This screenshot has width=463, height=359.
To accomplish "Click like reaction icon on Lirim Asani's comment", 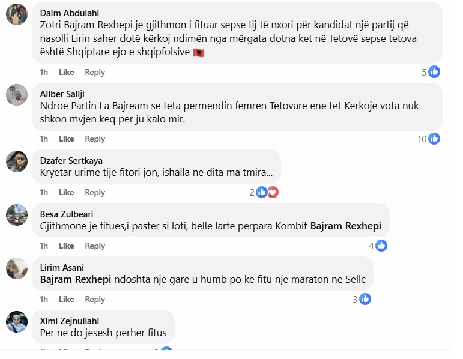I will tap(365, 299).
